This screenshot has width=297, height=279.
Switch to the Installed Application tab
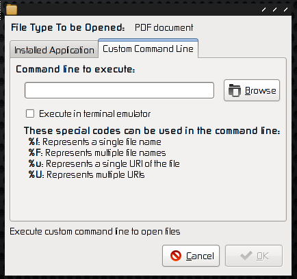54,50
